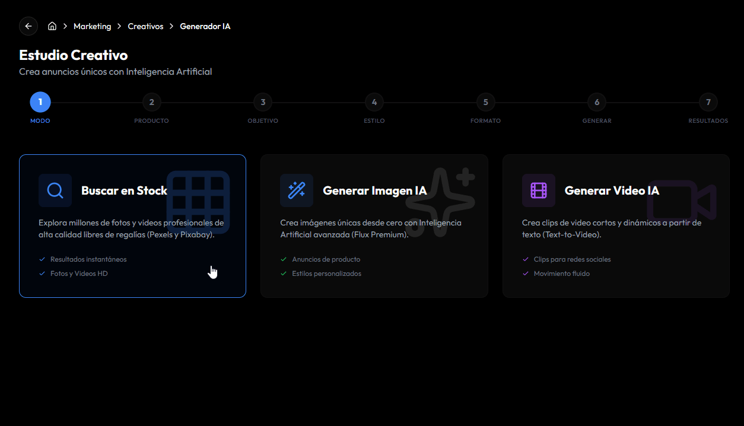This screenshot has width=744, height=426.
Task: Jump to step 3 Objetivo
Action: 263,102
